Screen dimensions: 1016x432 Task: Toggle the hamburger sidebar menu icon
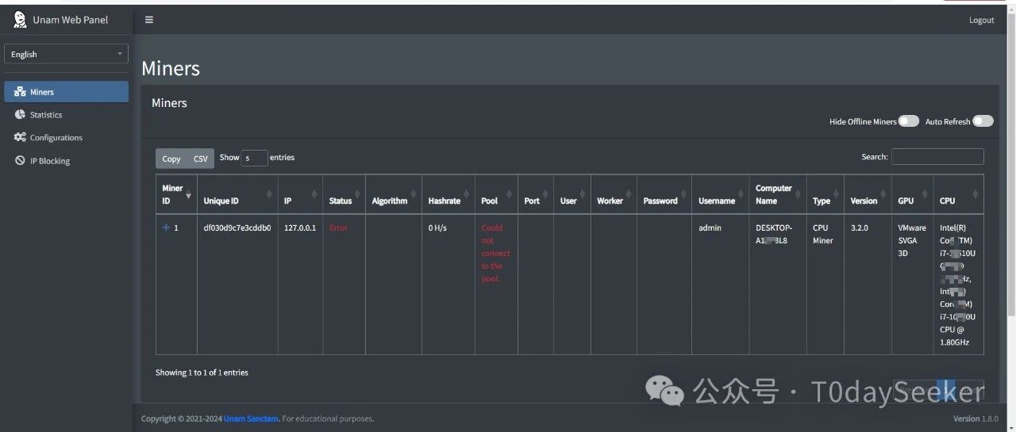pos(149,20)
